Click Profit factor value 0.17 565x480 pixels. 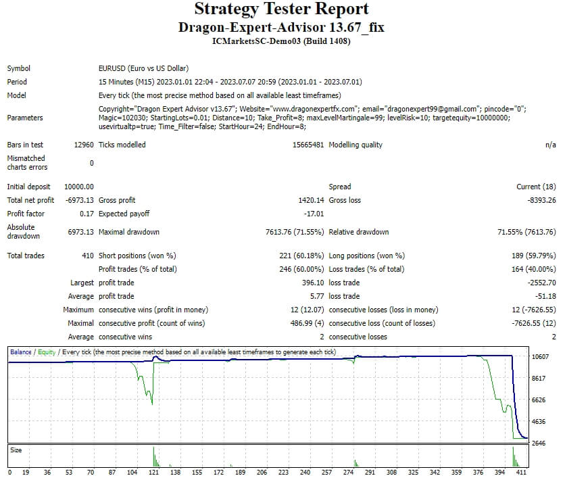(87, 214)
